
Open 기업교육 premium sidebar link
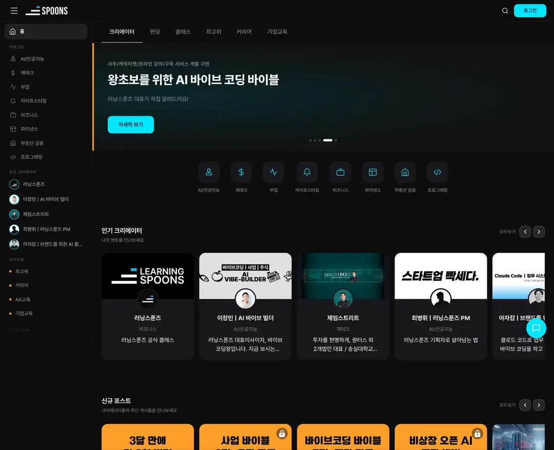[x=46, y=314]
